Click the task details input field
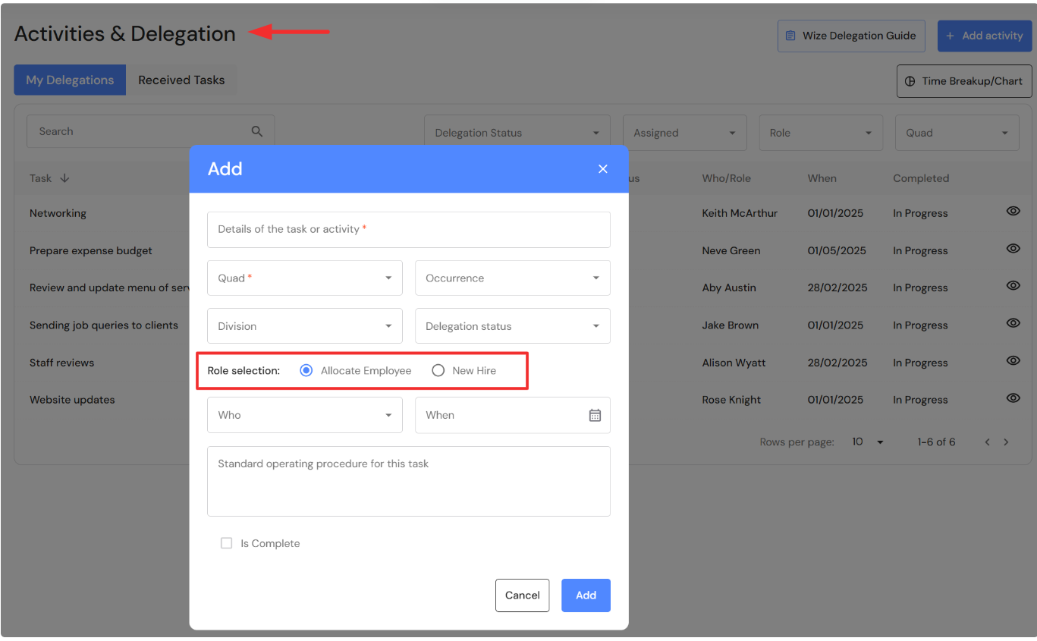 408,229
